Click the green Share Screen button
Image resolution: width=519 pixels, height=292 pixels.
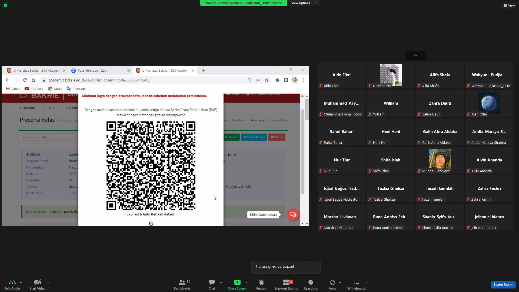pyautogui.click(x=237, y=285)
